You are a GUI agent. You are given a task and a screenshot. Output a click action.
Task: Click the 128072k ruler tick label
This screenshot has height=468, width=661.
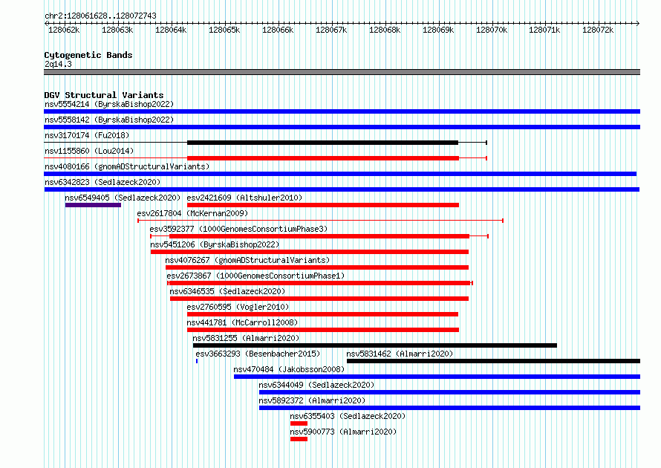598,30
